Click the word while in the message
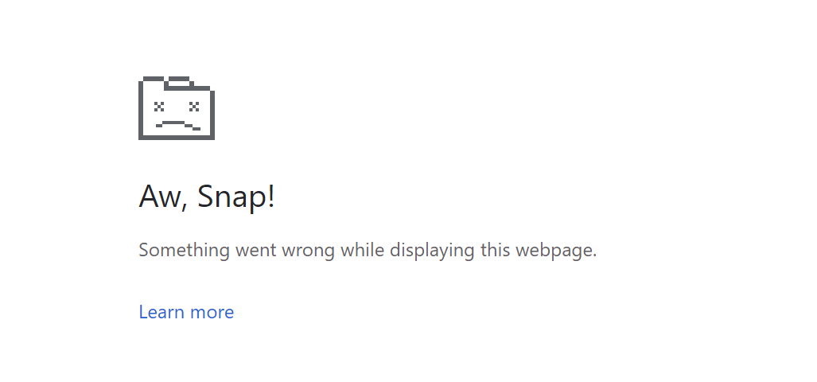817x382 pixels. pos(362,250)
